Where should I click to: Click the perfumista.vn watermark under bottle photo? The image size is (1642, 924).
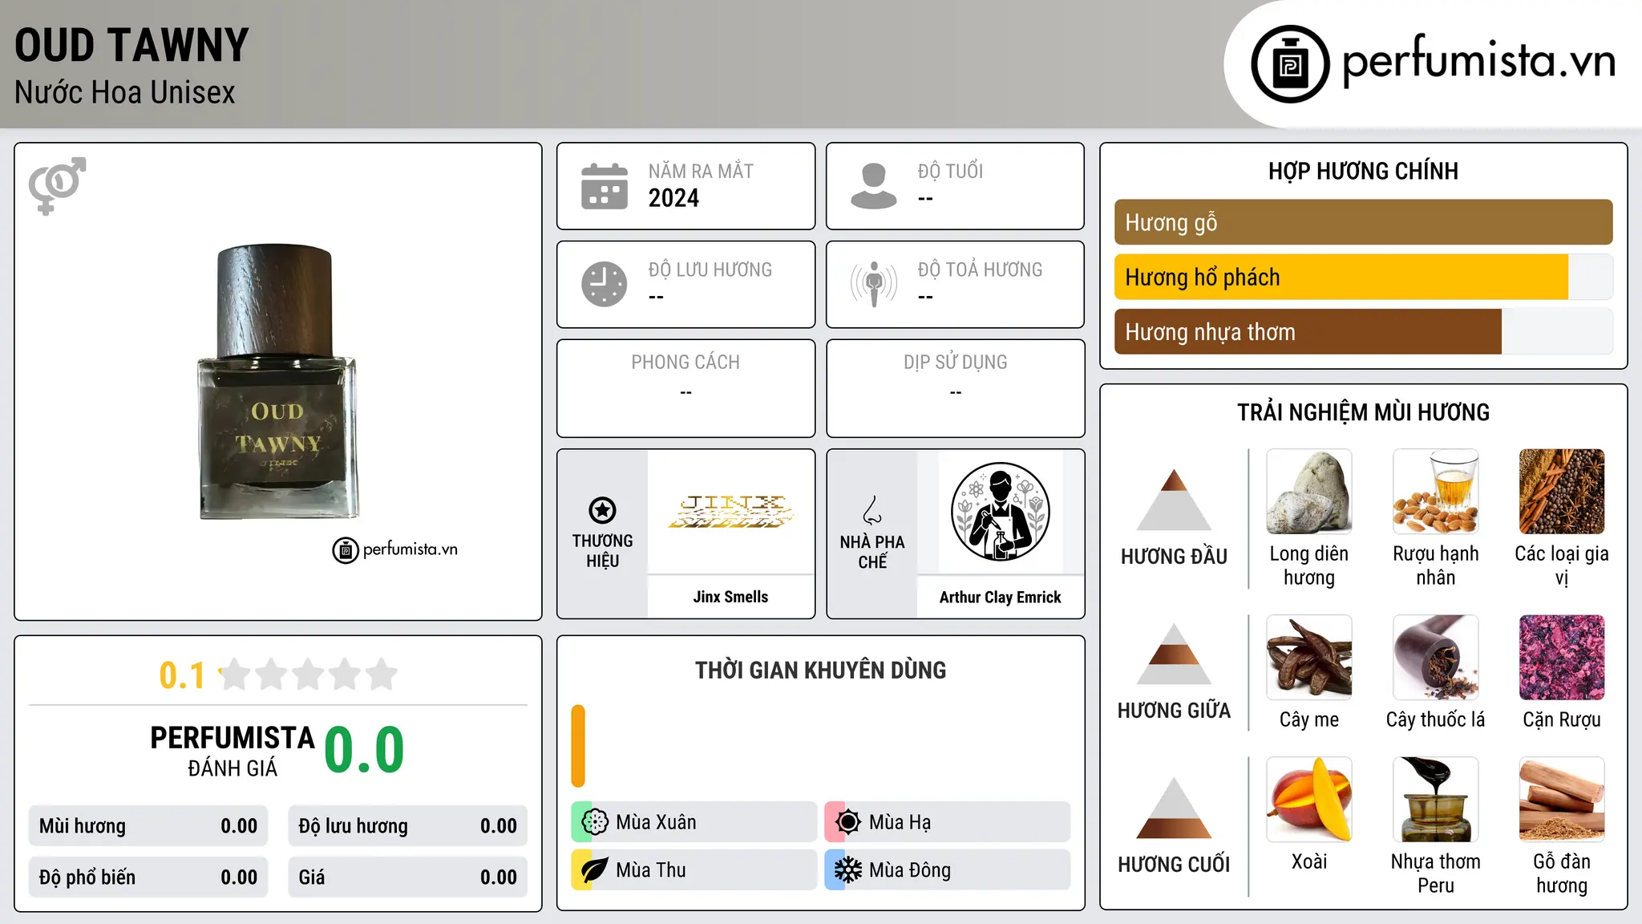point(395,549)
